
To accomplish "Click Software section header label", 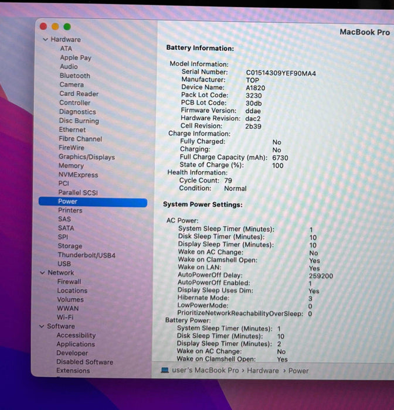I will point(61,326).
